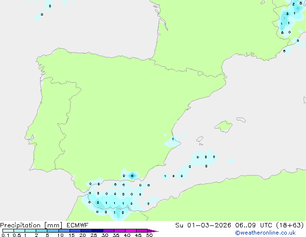Click the "Precipitation [mm]" title text
Screen dimensions: 306x237
(x=31, y=225)
